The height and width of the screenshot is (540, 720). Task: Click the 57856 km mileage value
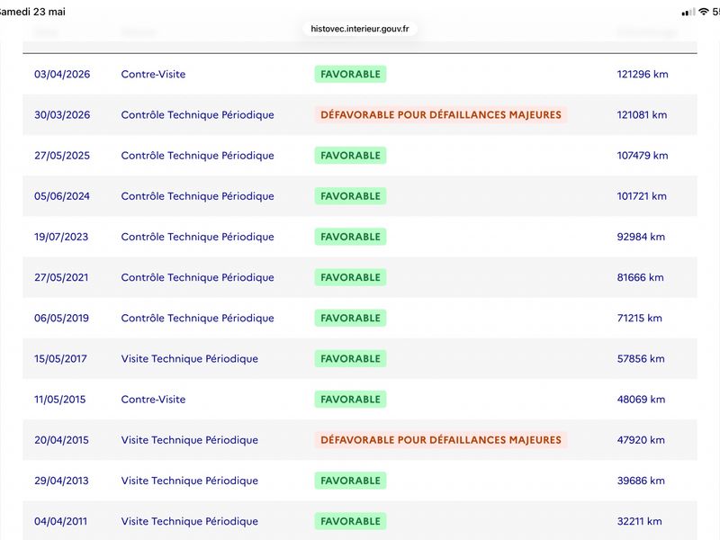tap(641, 358)
